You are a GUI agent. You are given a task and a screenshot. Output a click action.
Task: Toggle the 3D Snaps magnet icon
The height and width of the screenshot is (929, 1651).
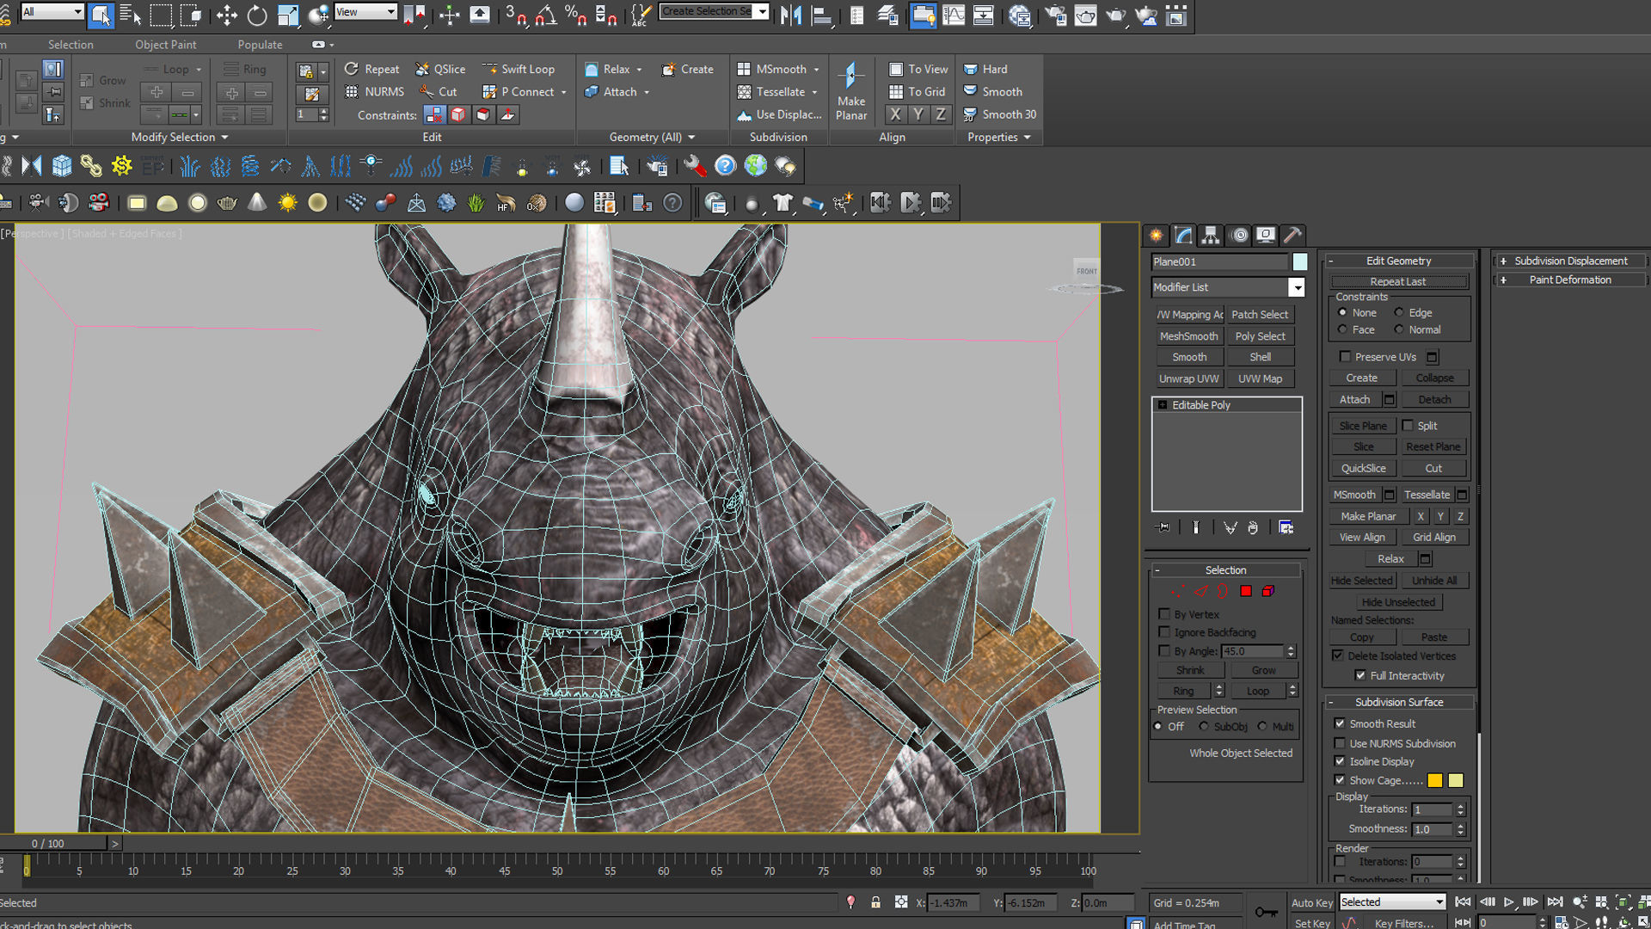coord(516,15)
